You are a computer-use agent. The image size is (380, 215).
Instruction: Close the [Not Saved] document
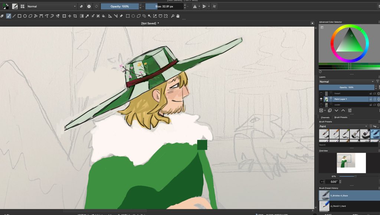point(312,23)
